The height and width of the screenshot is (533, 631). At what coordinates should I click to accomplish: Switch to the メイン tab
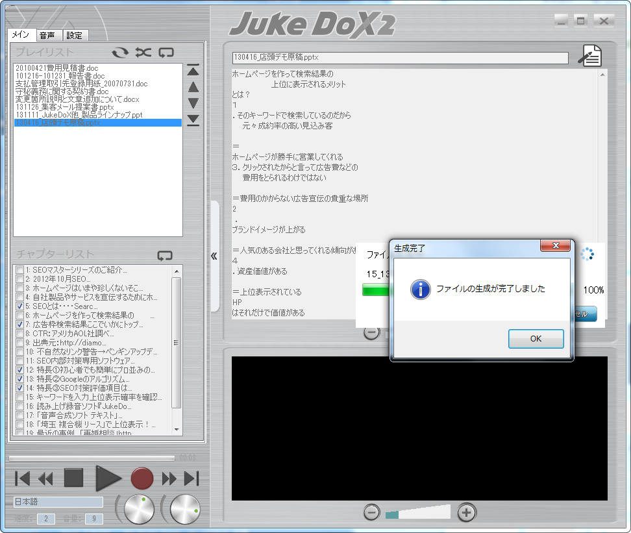pyautogui.click(x=21, y=34)
